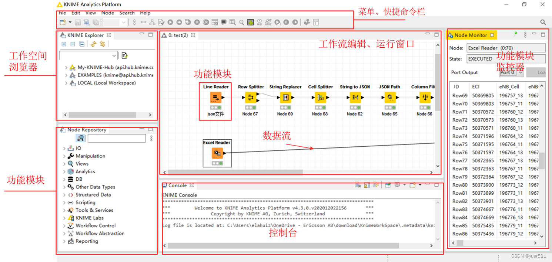The width and height of the screenshot is (552, 262).
Task: Open the dropdown arrow beside New workflow icon
Action: 70,22
